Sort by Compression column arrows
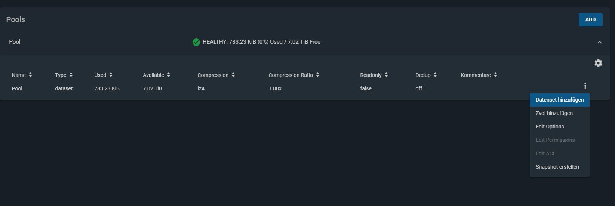Screen dimensions: 615x206 (233, 75)
